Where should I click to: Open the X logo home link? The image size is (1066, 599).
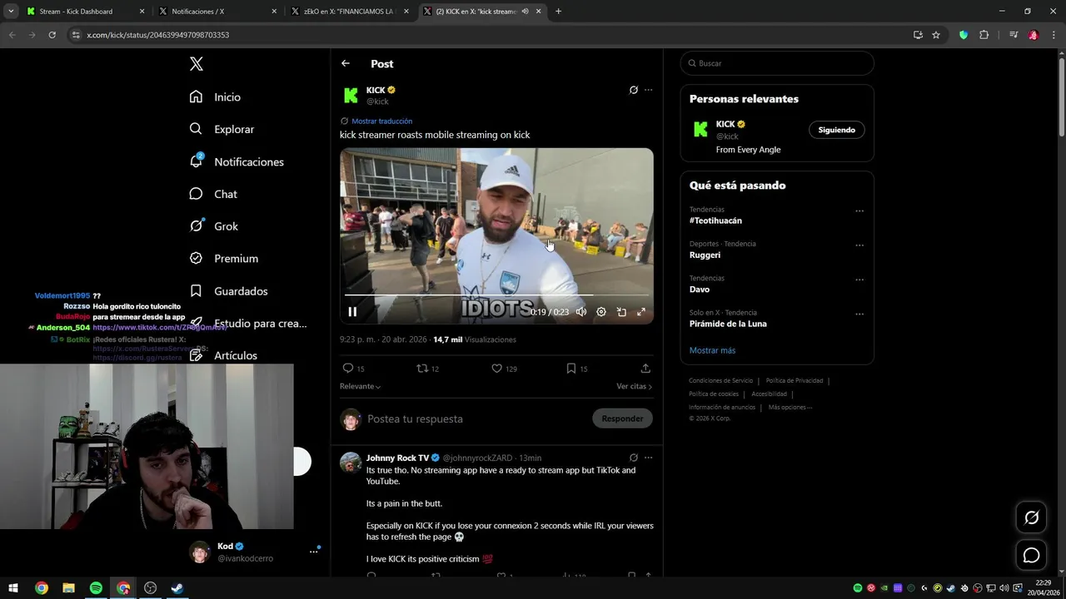pyautogui.click(x=196, y=64)
